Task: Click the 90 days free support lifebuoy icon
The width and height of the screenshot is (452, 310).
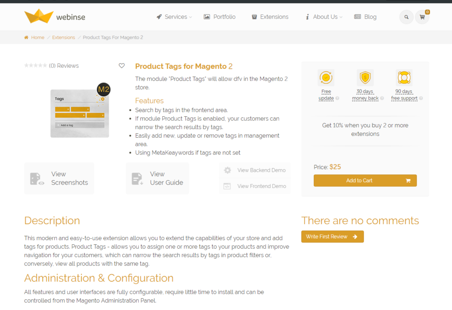Action: tap(404, 78)
